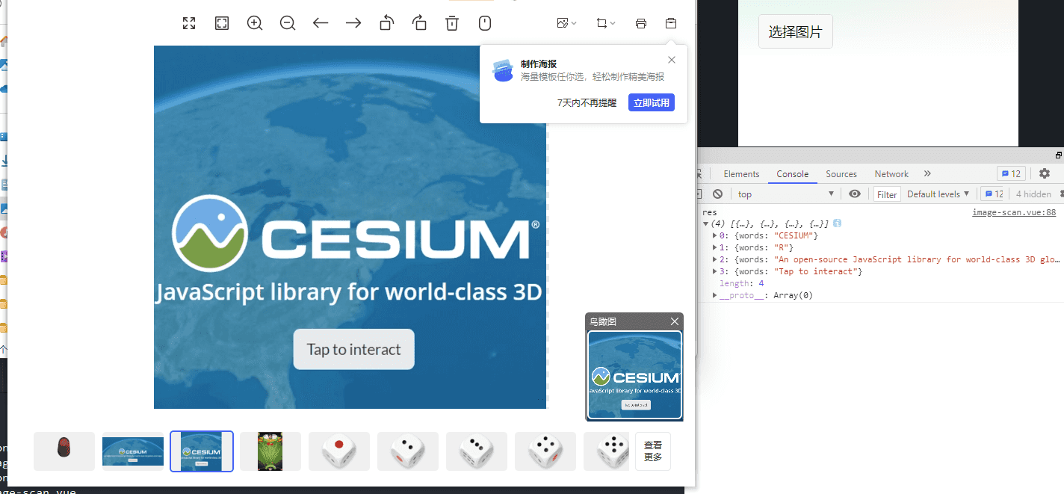
Task: Select the red mouse thumbnail
Action: coord(64,451)
